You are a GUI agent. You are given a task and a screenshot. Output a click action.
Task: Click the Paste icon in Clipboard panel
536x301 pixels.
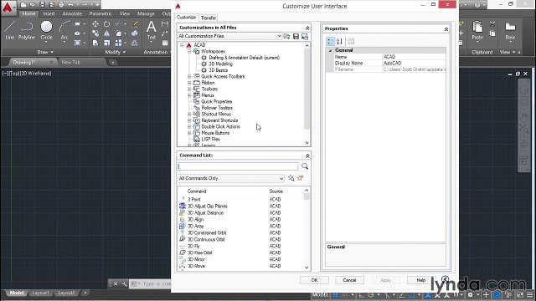477,30
